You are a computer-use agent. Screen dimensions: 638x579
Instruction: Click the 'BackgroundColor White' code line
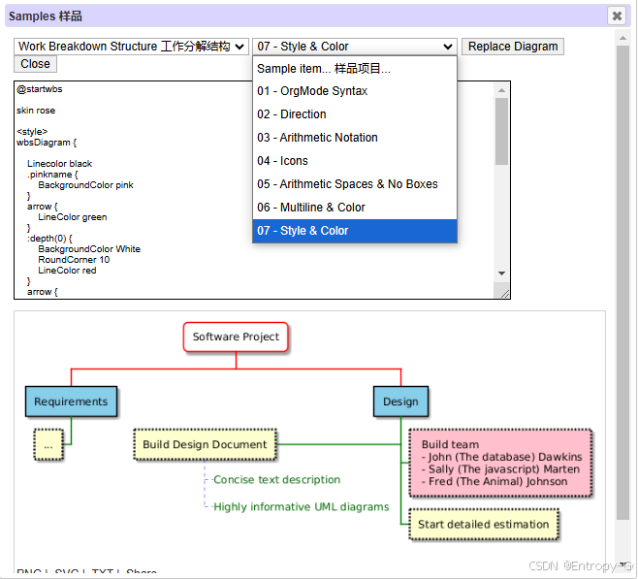(89, 249)
